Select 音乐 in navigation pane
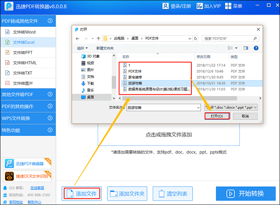The height and width of the screenshot is (205, 280). click(87, 90)
